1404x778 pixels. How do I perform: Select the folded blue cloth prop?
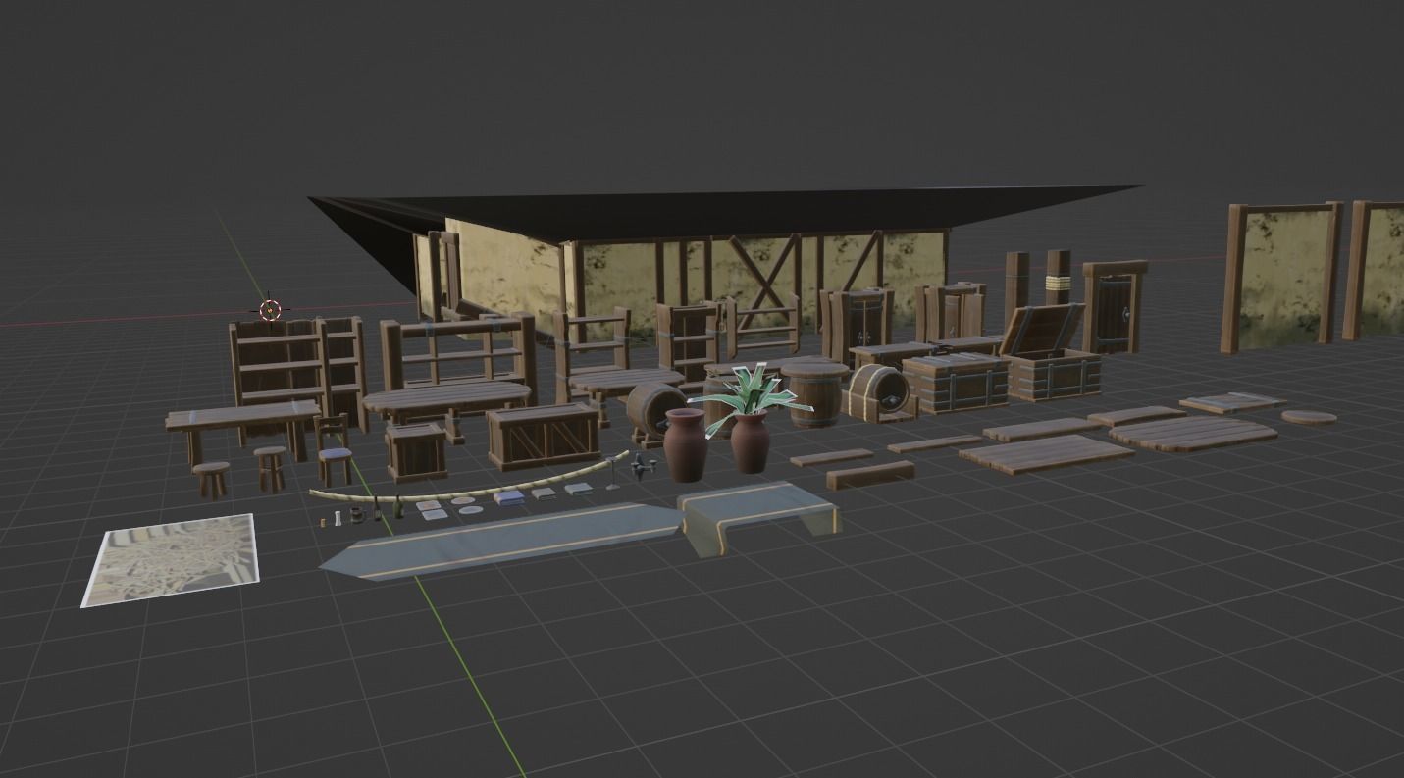click(507, 499)
